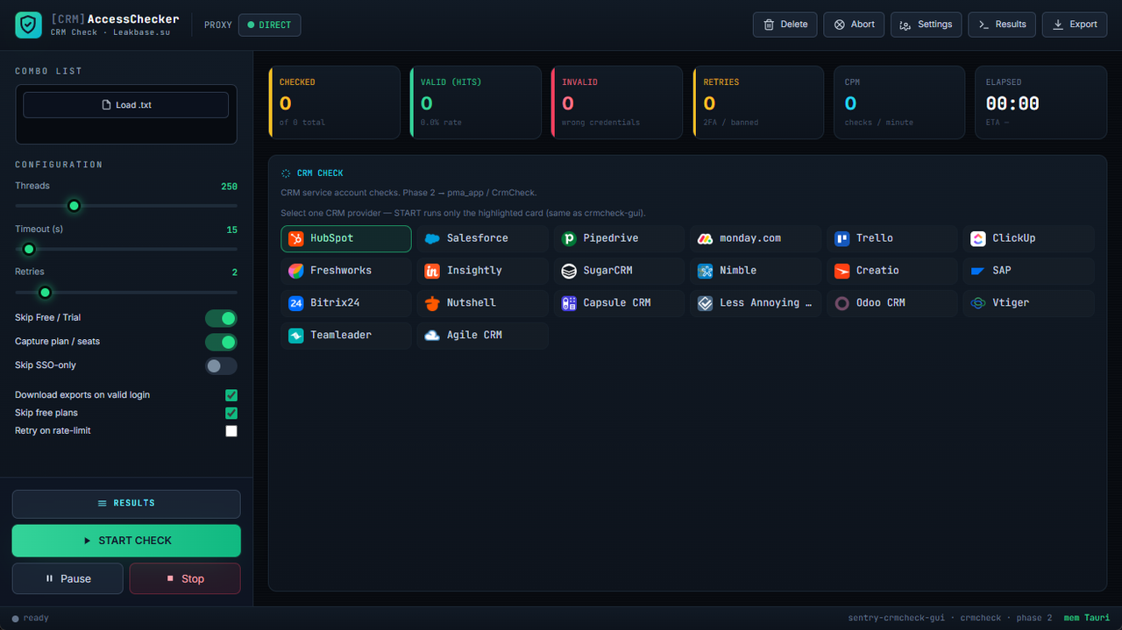Viewport: 1122px width, 630px height.
Task: Click the Less Annoying CRM icon
Action: click(706, 303)
